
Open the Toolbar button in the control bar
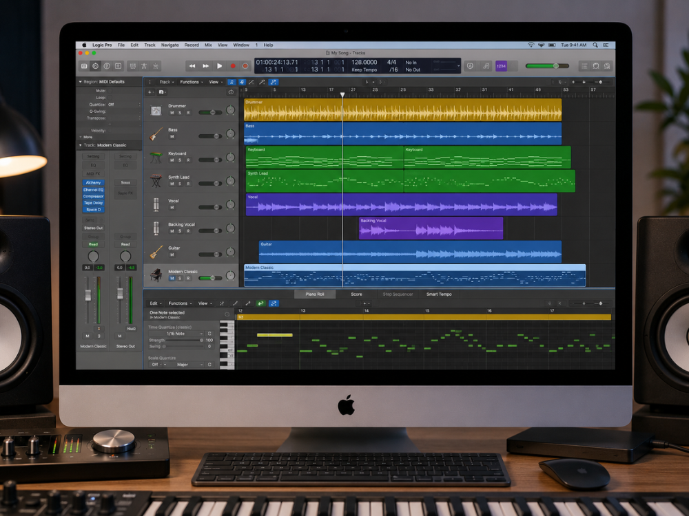tap(119, 66)
